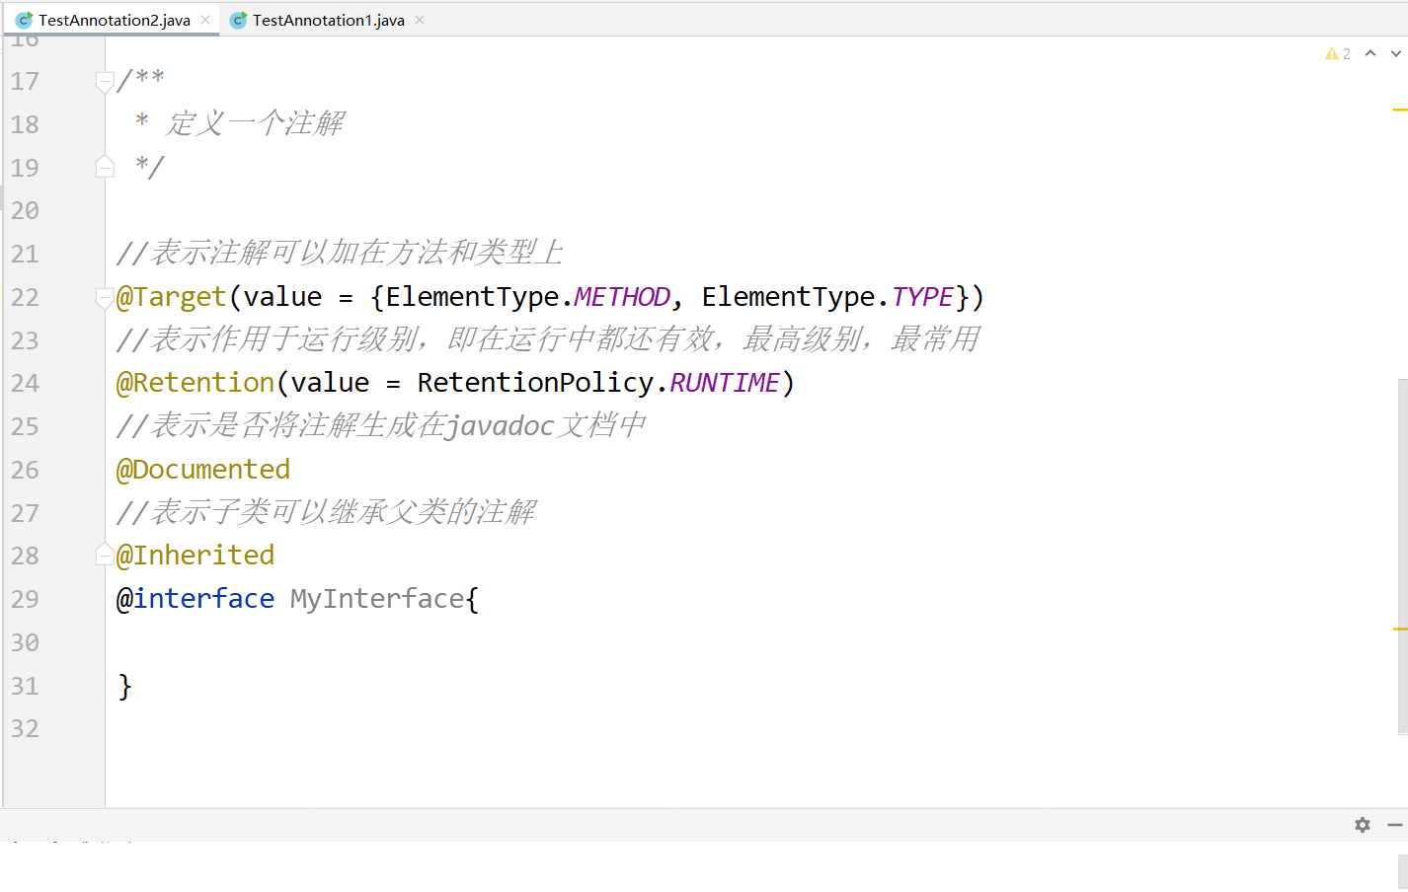1408x892 pixels.
Task: Collapse the fold end marker at line 19
Action: coord(105,166)
